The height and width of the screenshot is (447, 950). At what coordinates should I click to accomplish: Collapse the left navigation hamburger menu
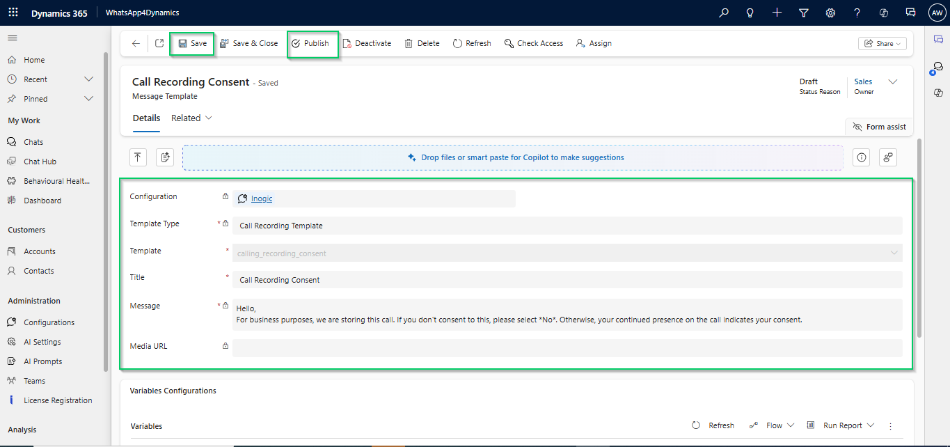point(13,38)
